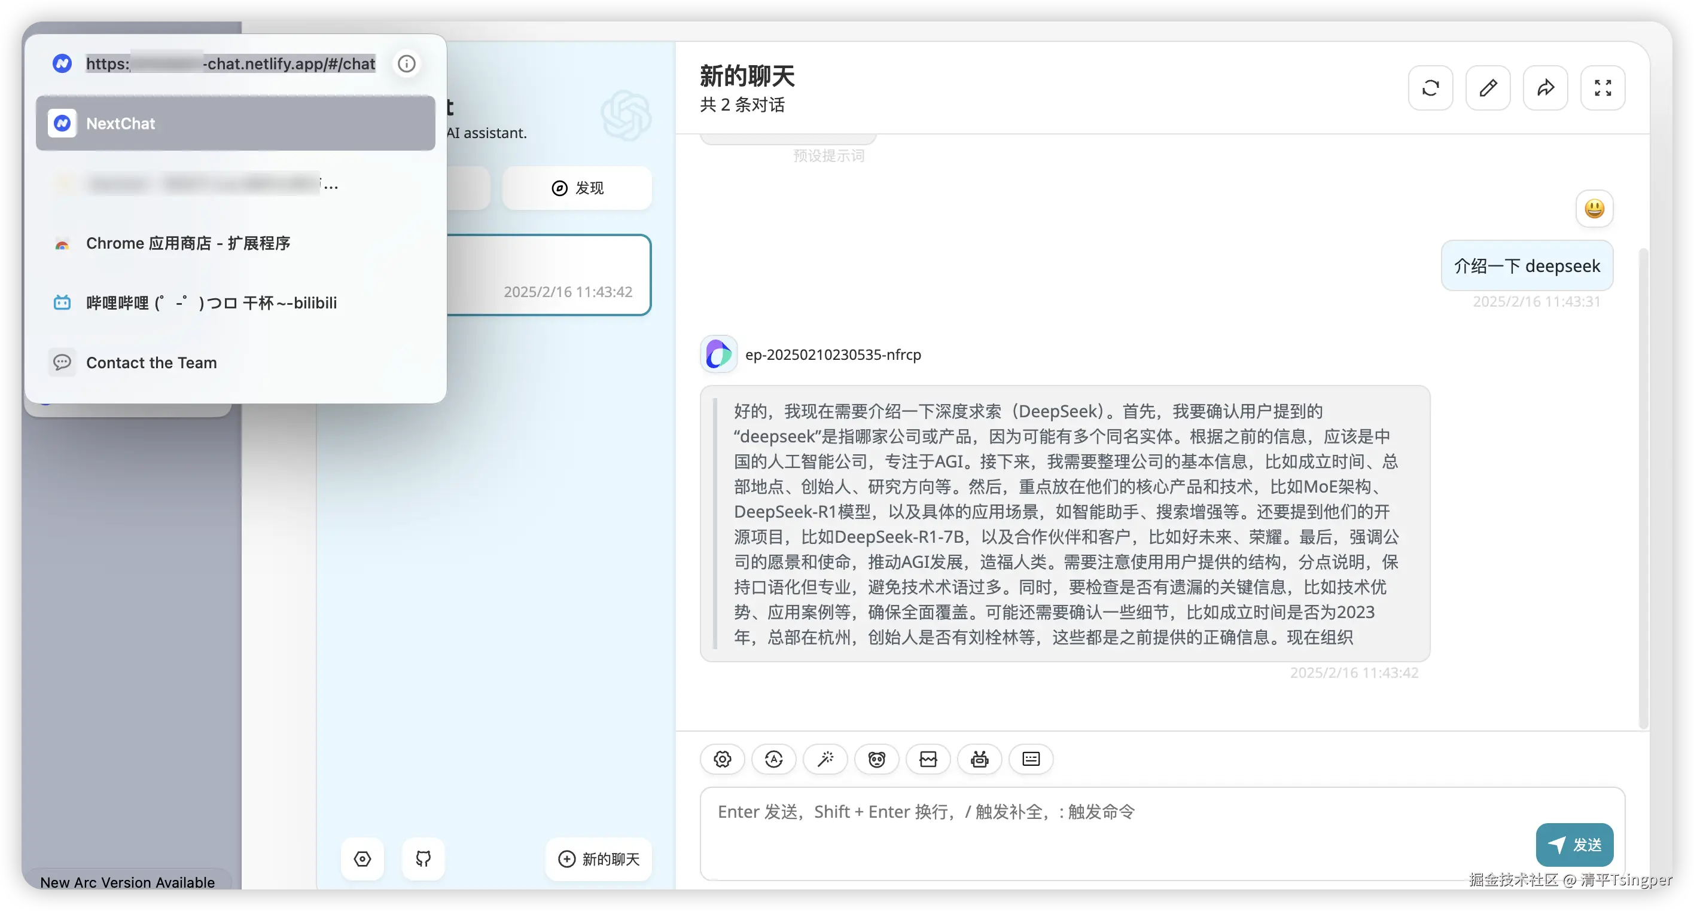Click the refresh title icon in header
This screenshot has height=911, width=1694.
(x=1430, y=88)
